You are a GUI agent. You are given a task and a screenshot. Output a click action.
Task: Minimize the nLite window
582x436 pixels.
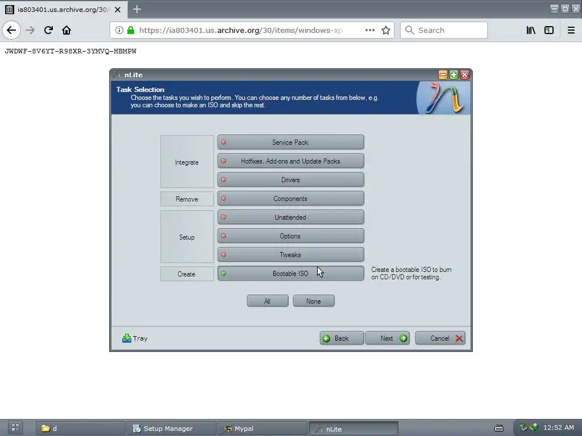point(443,75)
